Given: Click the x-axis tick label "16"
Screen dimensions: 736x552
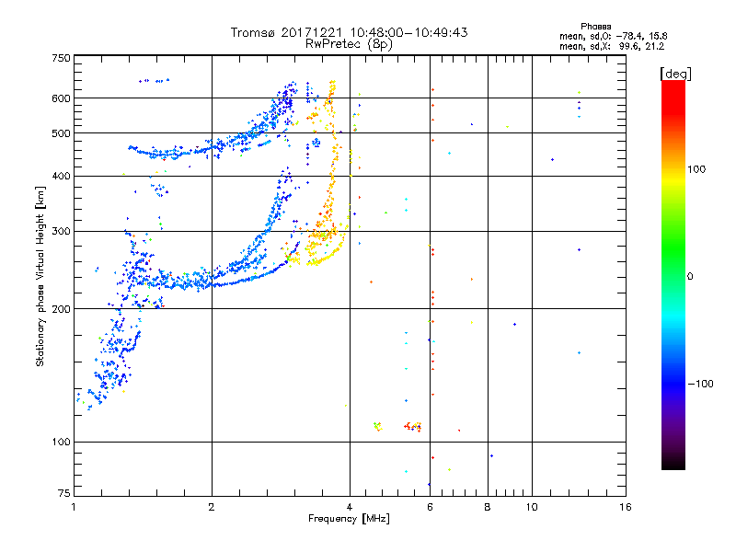Looking at the screenshot, I should [626, 507].
